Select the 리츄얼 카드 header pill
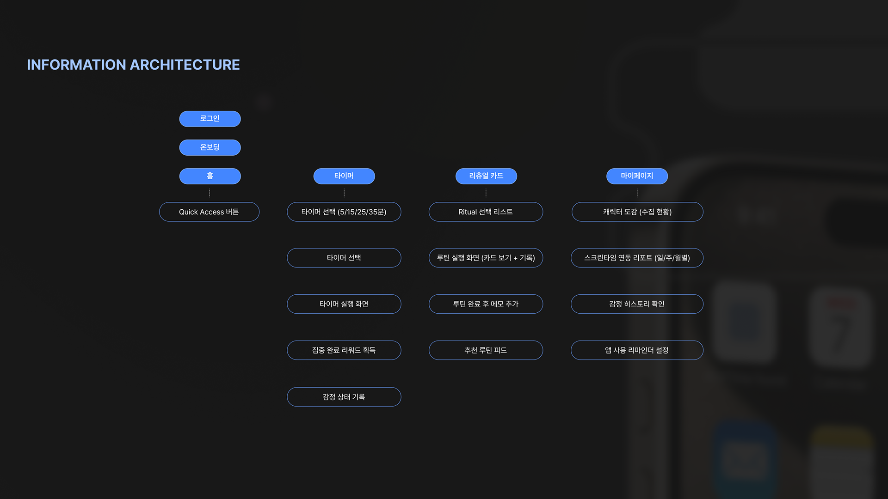This screenshot has width=888, height=499. [x=486, y=176]
